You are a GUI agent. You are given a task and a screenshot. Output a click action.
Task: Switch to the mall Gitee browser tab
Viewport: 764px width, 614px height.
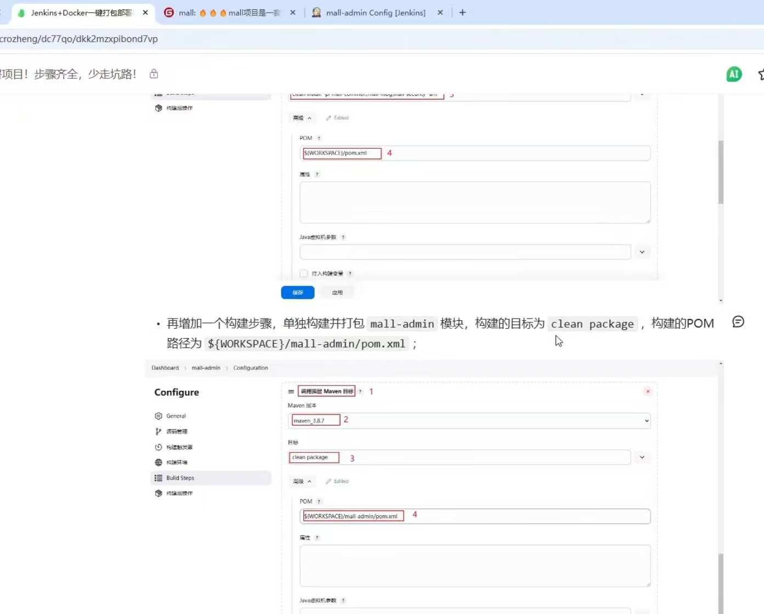[230, 13]
